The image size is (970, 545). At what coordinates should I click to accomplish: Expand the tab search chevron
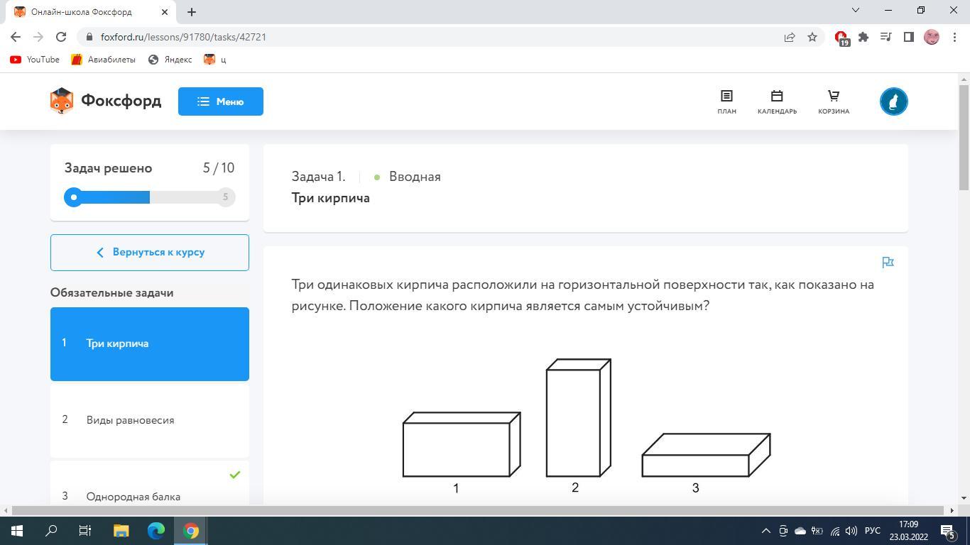coord(855,11)
